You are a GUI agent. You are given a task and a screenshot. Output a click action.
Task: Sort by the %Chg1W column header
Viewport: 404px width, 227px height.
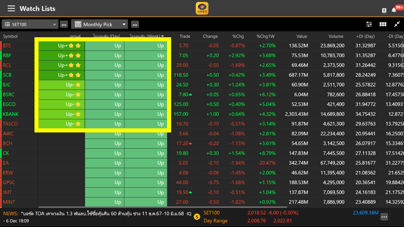(x=266, y=36)
